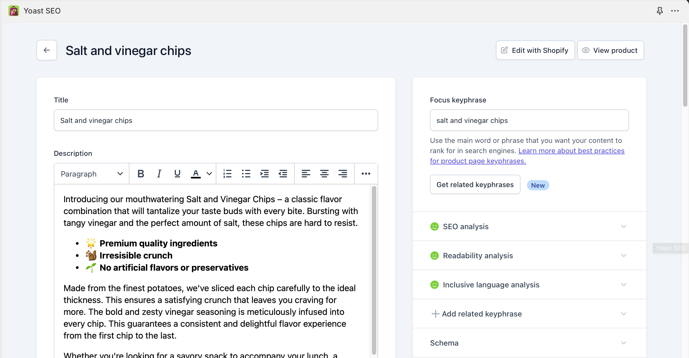Click Readability analysis green smiley icon
The image size is (689, 358).
click(435, 256)
